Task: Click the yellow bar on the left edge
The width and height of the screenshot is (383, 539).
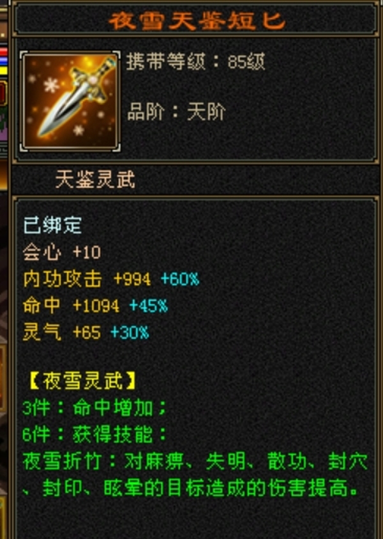Action: pos(3,71)
